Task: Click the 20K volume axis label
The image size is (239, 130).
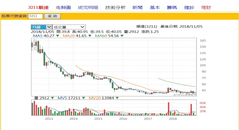Action: point(203,111)
